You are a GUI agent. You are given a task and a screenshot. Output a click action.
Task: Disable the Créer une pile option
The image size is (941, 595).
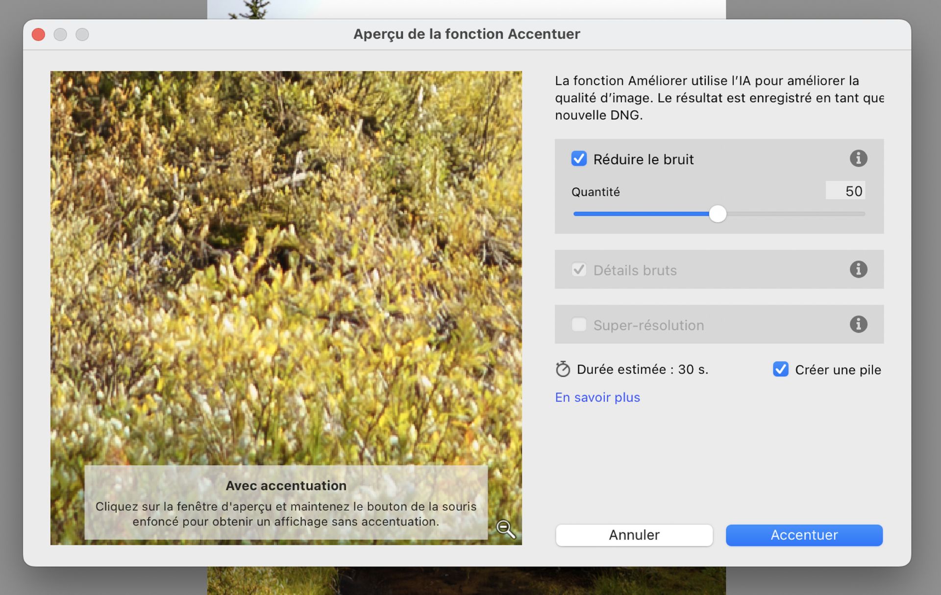tap(780, 369)
